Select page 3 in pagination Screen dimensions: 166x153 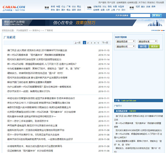point(91,43)
